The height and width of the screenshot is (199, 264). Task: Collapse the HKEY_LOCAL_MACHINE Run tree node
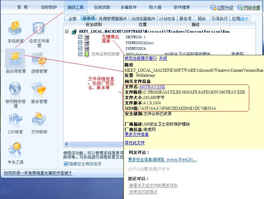[67, 32]
